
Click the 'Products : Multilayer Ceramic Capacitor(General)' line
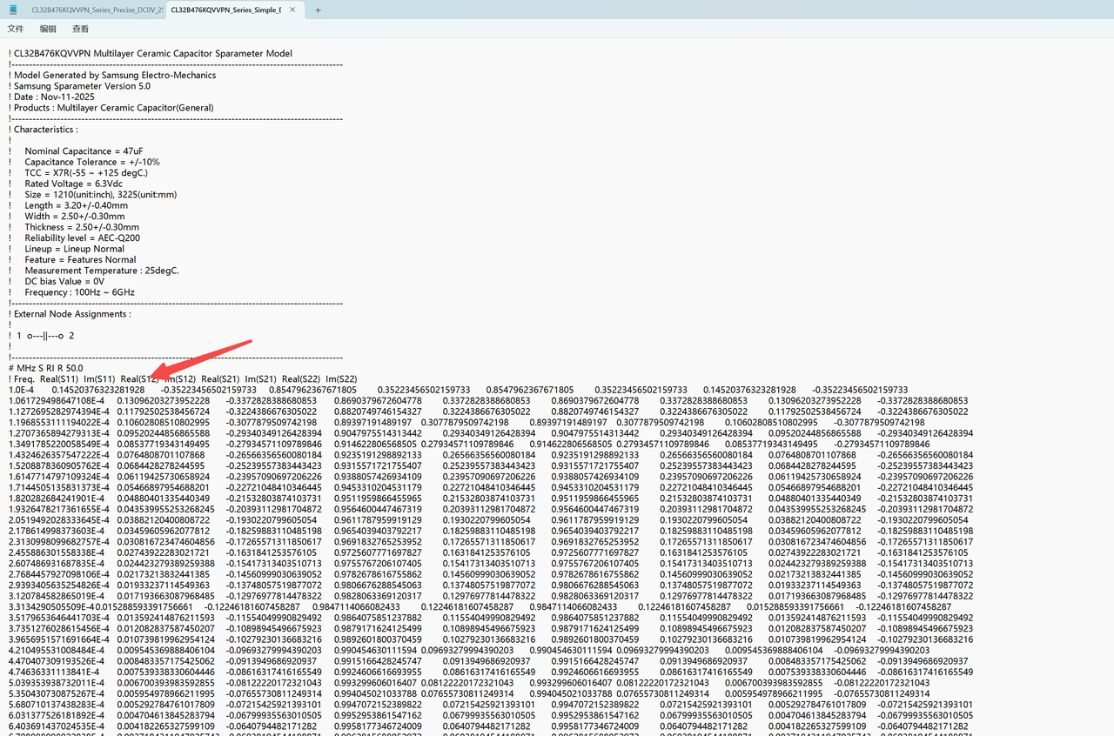(x=111, y=108)
